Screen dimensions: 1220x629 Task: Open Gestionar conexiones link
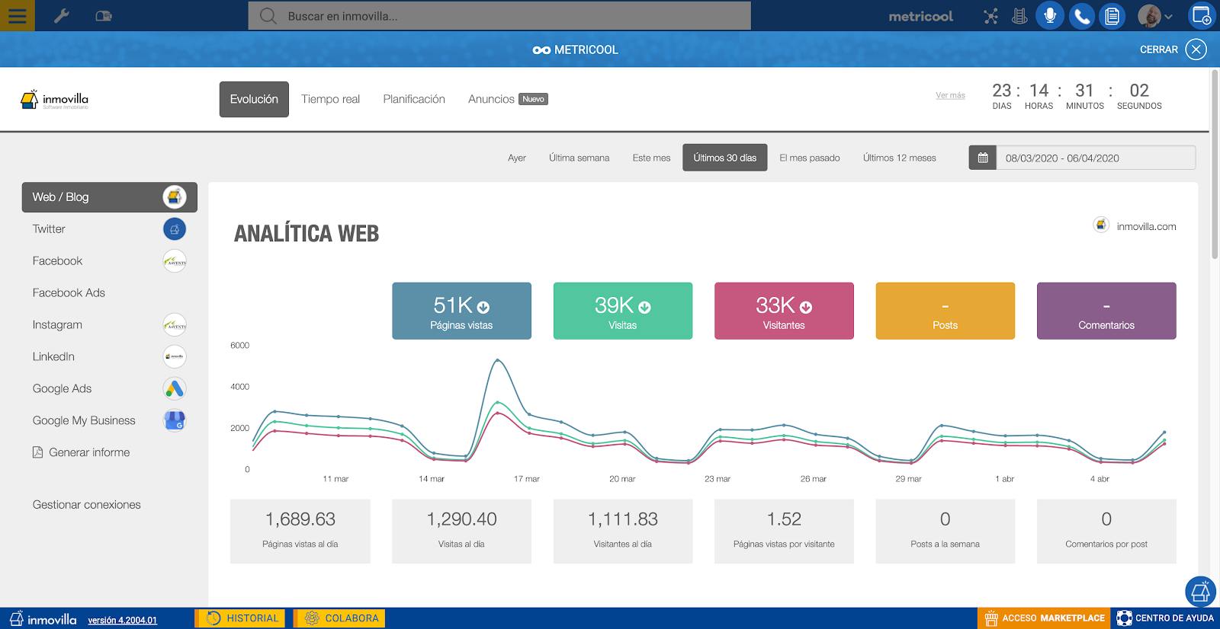[x=87, y=505]
